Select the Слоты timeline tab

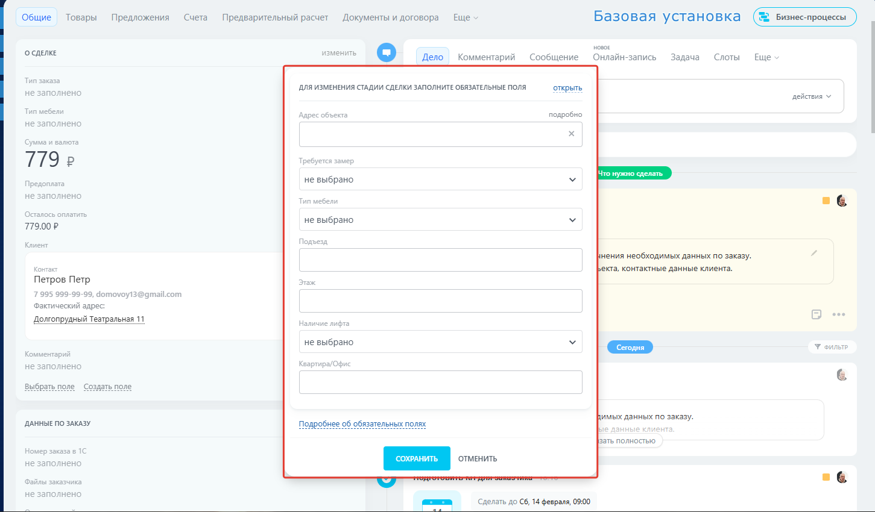tap(727, 57)
